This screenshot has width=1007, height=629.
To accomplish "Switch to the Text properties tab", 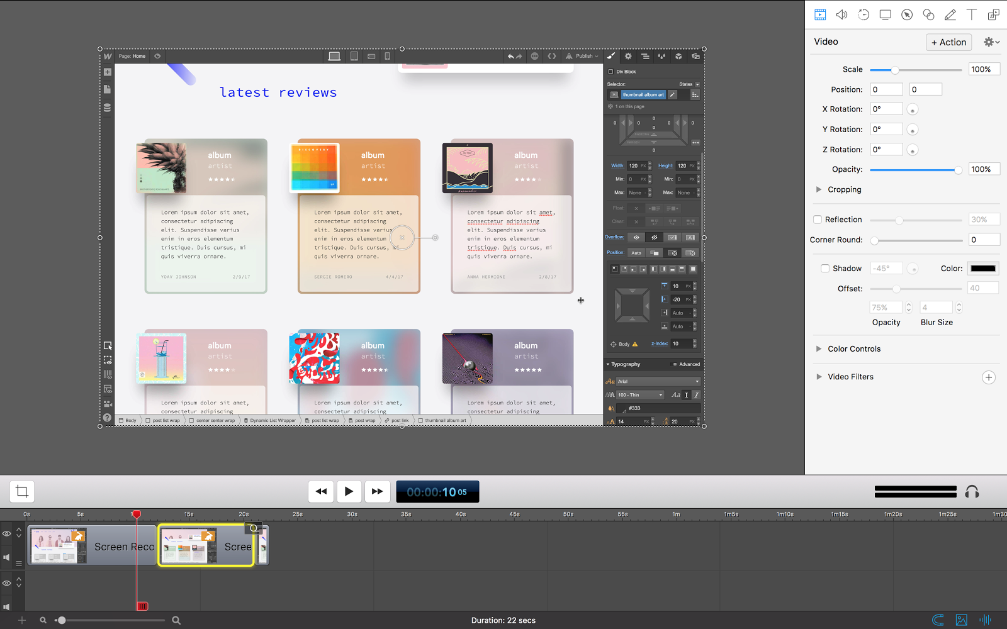I will (972, 14).
